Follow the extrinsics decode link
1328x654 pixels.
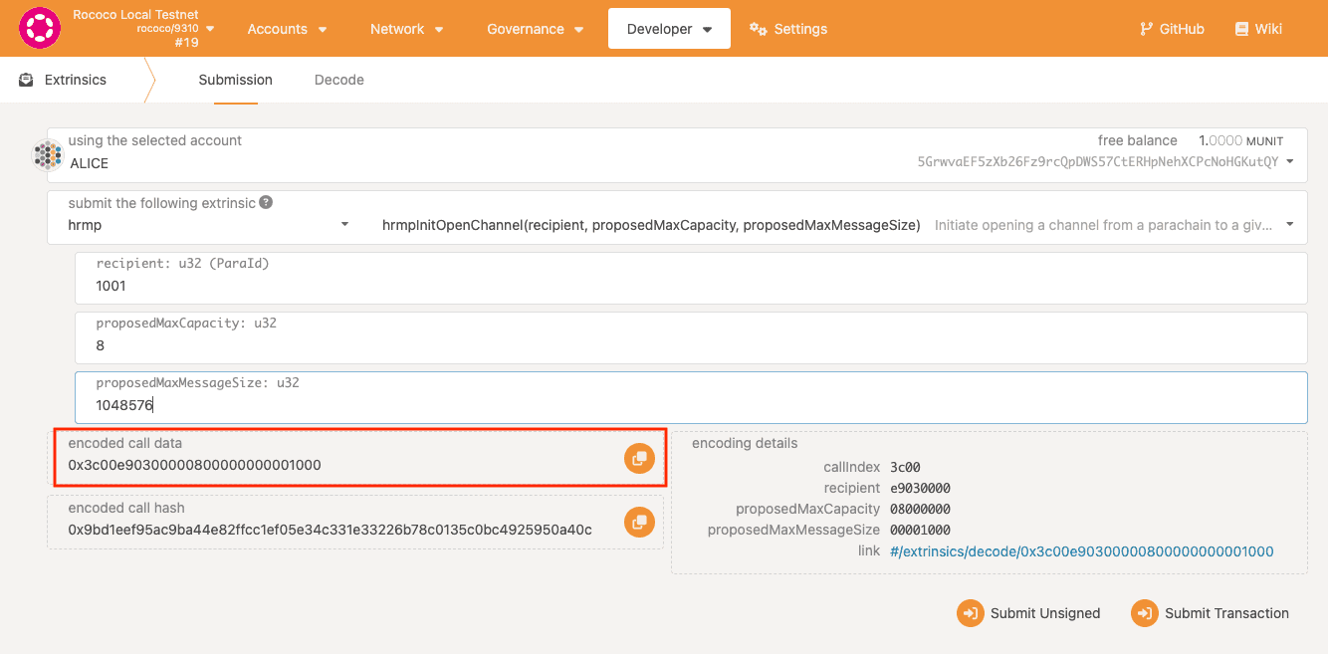click(1081, 550)
